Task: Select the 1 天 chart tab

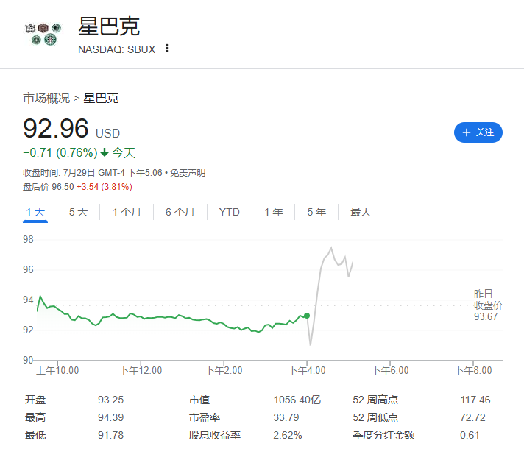Action: (x=35, y=212)
